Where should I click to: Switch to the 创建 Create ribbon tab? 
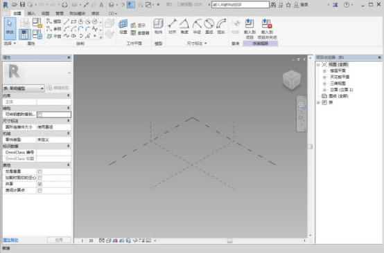(x=17, y=13)
